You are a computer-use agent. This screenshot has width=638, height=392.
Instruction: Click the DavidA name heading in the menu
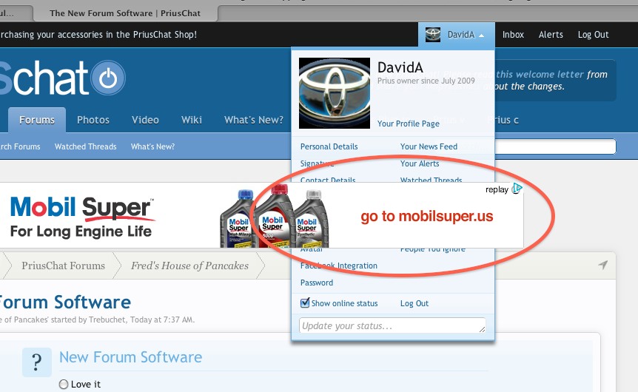pyautogui.click(x=400, y=67)
